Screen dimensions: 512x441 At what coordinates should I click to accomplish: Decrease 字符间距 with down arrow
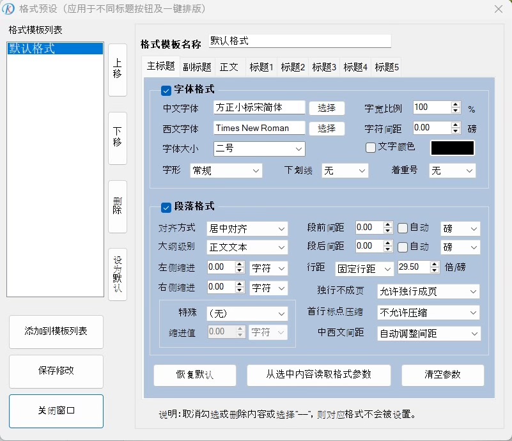456,130
